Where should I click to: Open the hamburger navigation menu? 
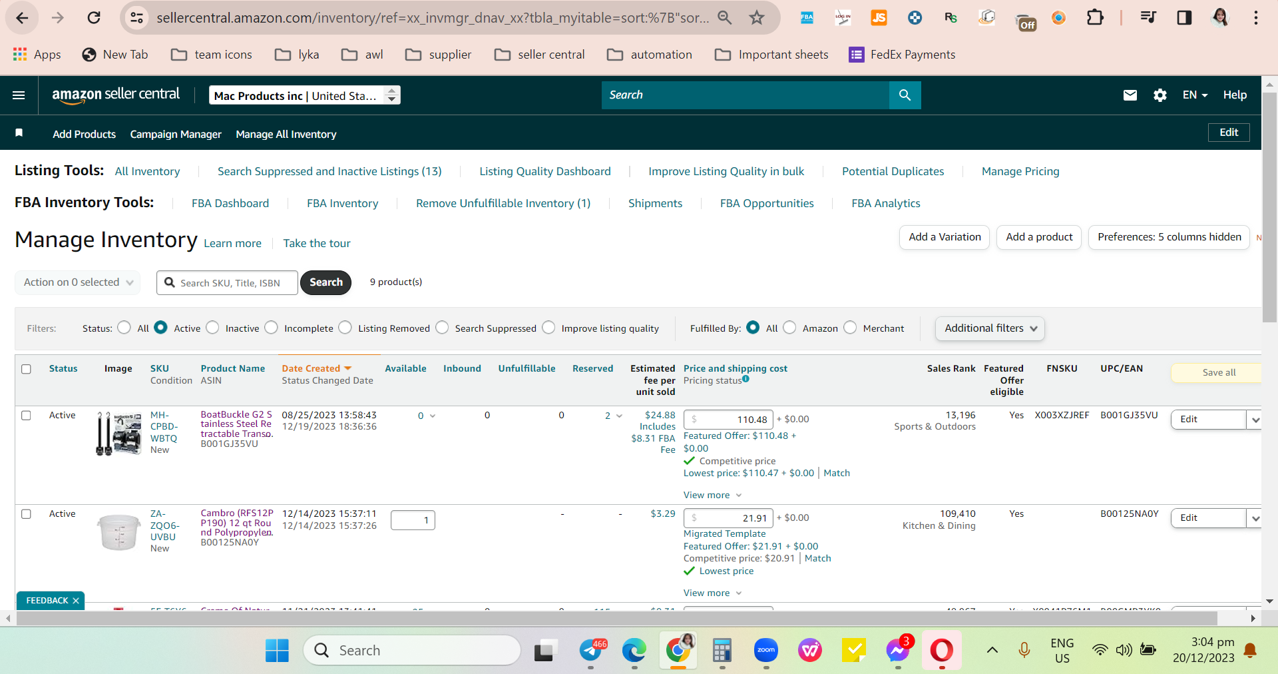tap(19, 95)
